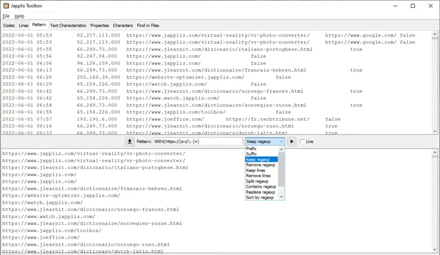Switch to the Lines tab
Screen dimensions: 440x255
[24, 25]
